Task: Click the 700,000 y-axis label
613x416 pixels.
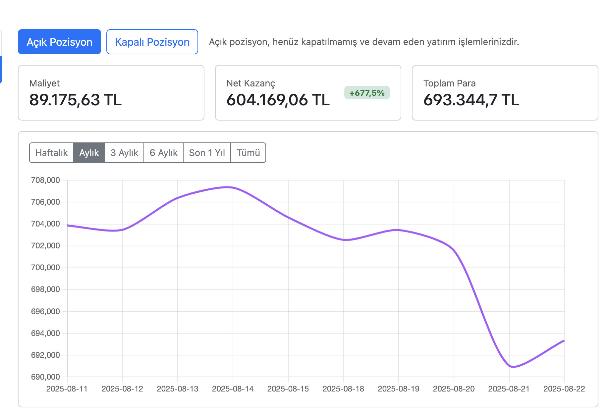Action: [x=45, y=268]
